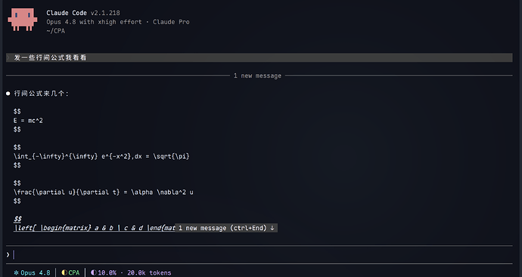The width and height of the screenshot is (522, 277).
Task: Click the formula line "E = mc^2"
Action: tap(28, 121)
